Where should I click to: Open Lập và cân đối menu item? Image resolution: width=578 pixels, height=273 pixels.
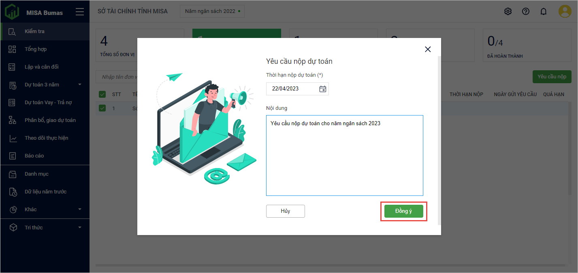click(45, 67)
